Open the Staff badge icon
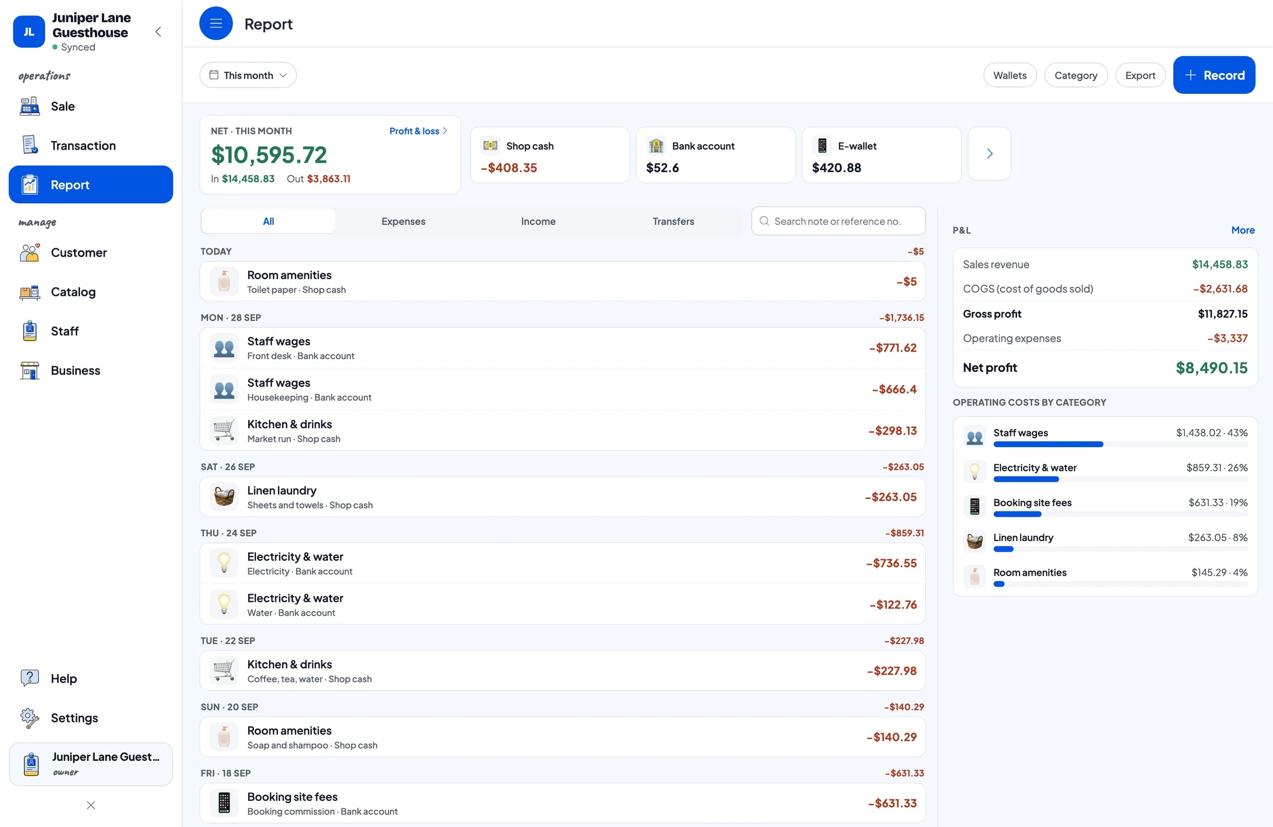The width and height of the screenshot is (1273, 827). pos(29,331)
